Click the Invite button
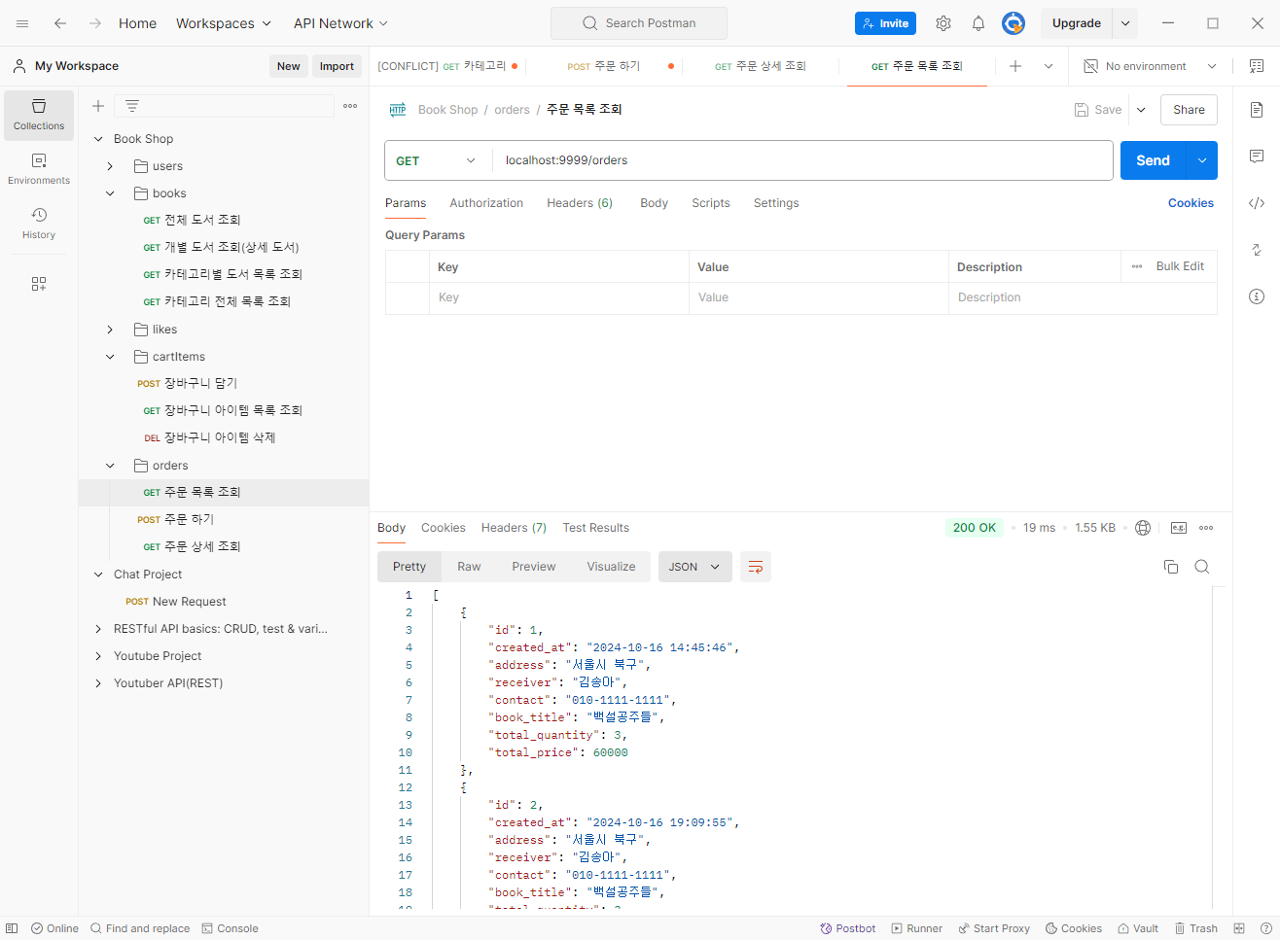The width and height of the screenshot is (1280, 940). 885,23
